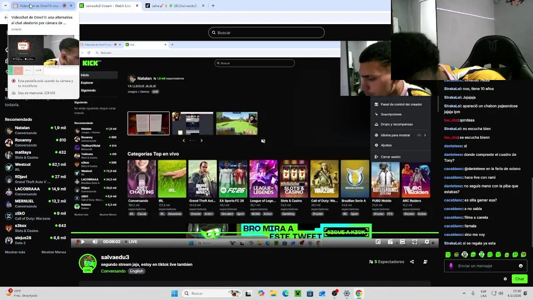Image resolution: width=533 pixels, height=300 pixels.
Task: Switch to the salvaedu3 Stream Watch Live tab
Action: pos(108,6)
